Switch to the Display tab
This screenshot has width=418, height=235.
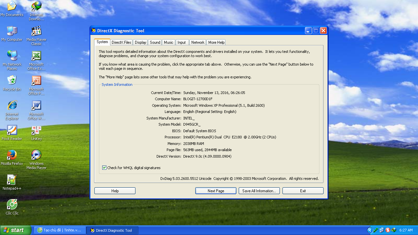(140, 42)
